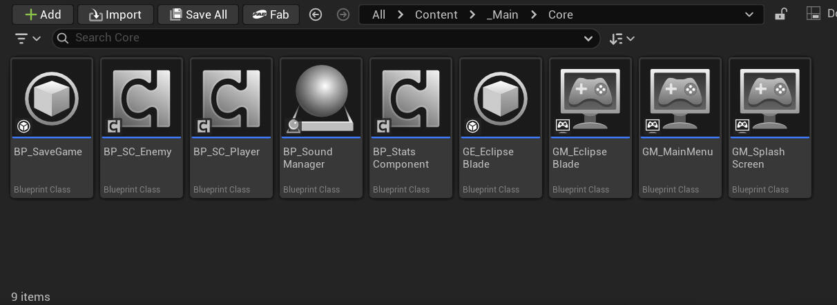Expand saved searches chevron in search bar
Screen dimensions: 837x305
click(588, 39)
